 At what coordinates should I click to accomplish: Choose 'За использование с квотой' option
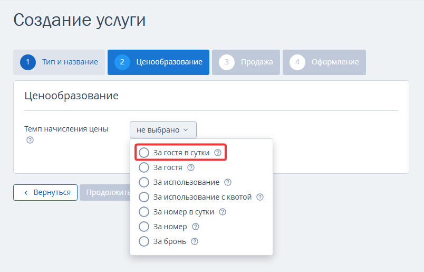point(144,197)
